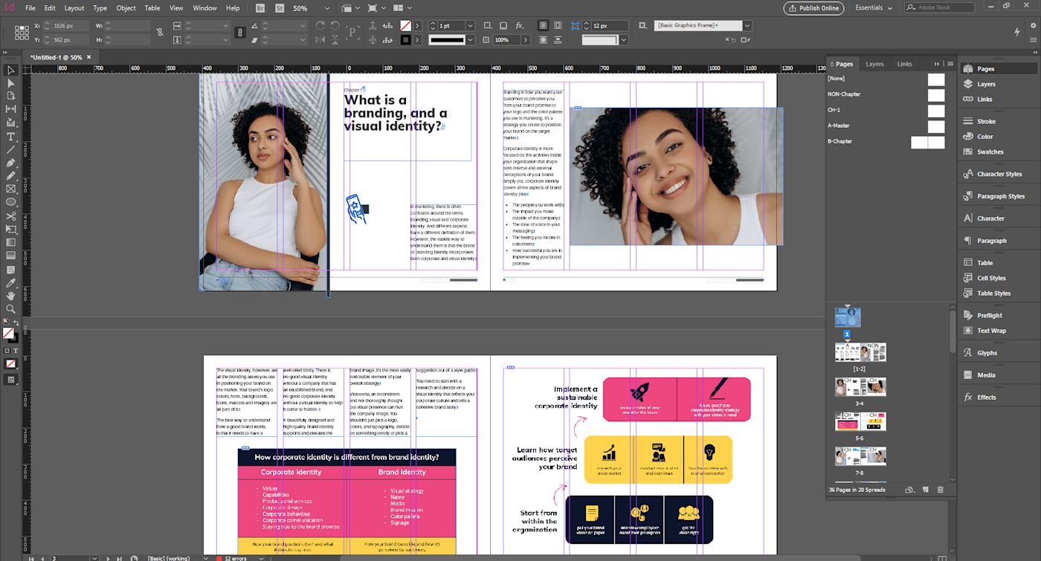Viewport: 1041px width, 561px height.
Task: Toggle the reference point locator grid
Action: [22, 33]
